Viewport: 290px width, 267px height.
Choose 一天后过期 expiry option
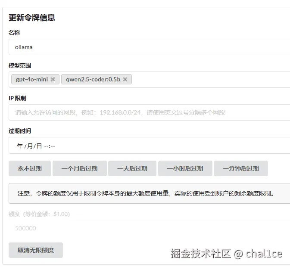coord(132,168)
